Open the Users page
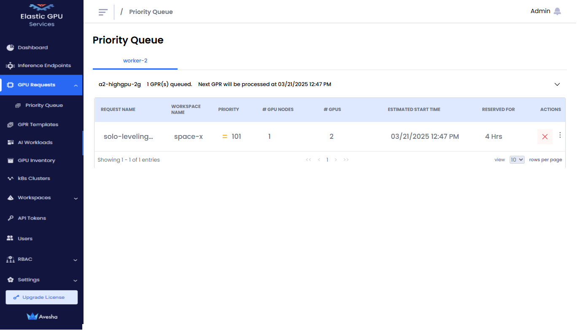This screenshot has width=580, height=330. (25, 239)
